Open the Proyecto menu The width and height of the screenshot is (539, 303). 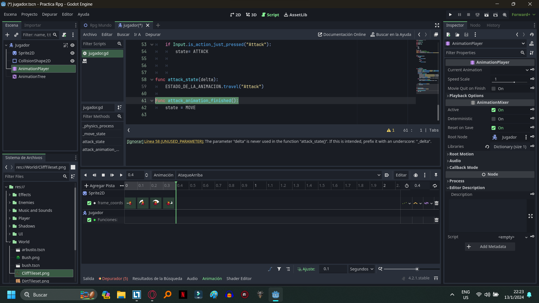point(29,14)
